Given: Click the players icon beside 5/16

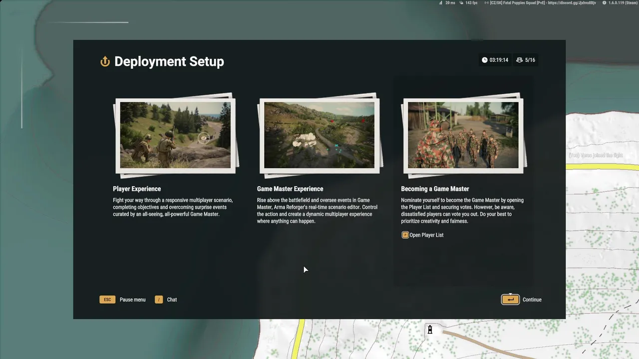Looking at the screenshot, I should point(519,60).
